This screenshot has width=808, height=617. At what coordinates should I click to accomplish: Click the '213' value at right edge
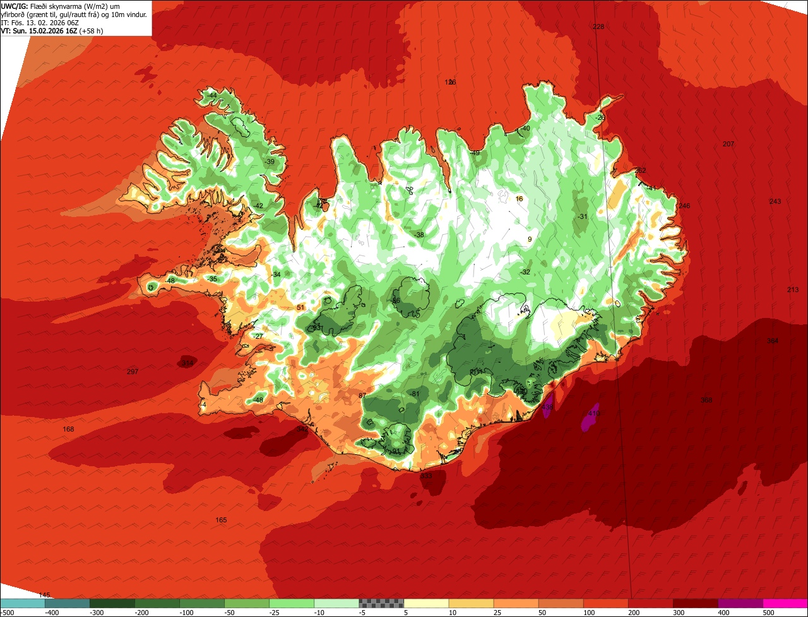point(793,290)
